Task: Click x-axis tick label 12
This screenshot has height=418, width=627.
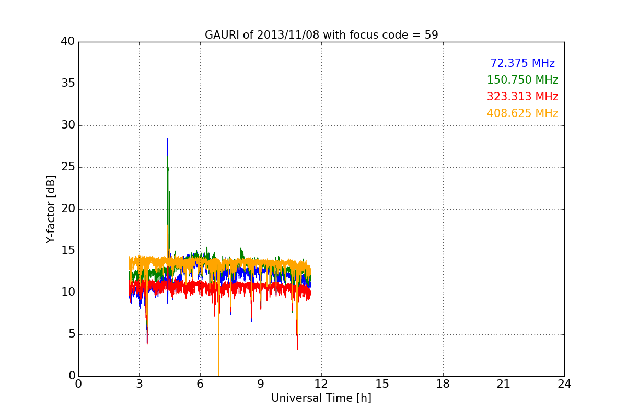Action: 321,384
